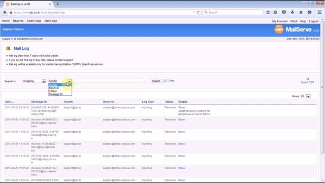Click the URL bar history dropdown arrow
Screen dimensions: 325x183
[x=194, y=12]
